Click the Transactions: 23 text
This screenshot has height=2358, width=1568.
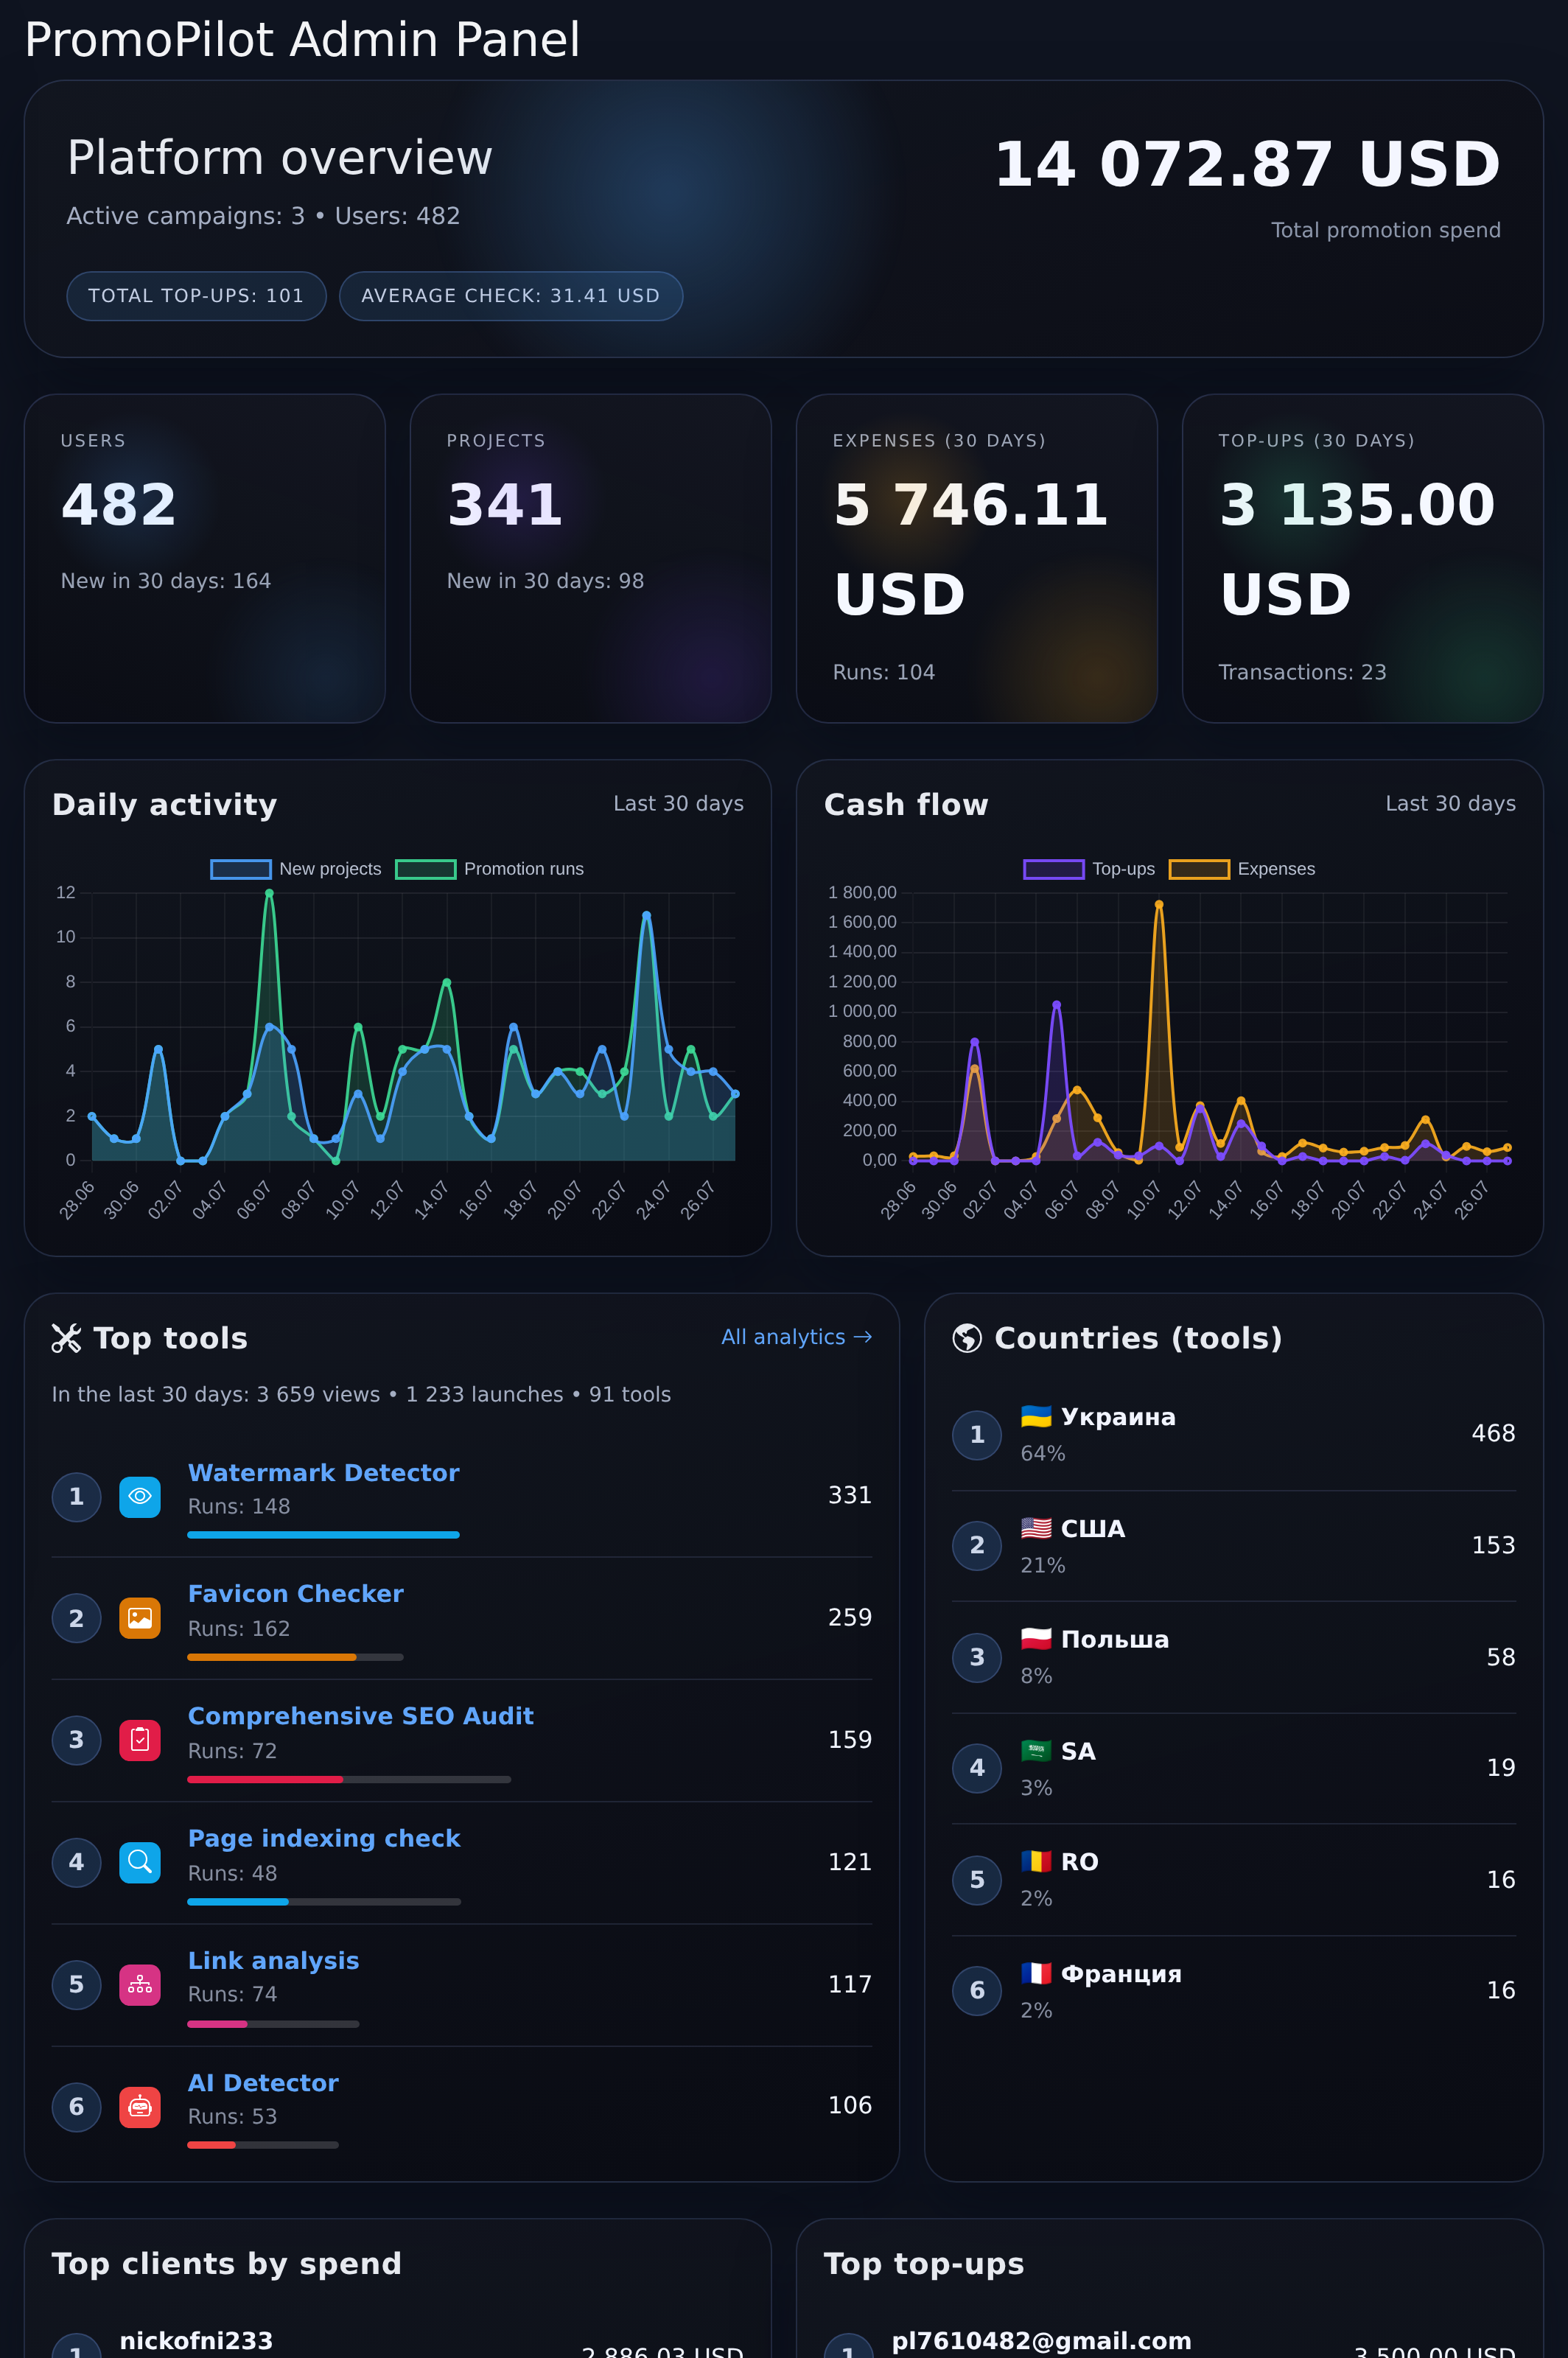pyautogui.click(x=1302, y=672)
